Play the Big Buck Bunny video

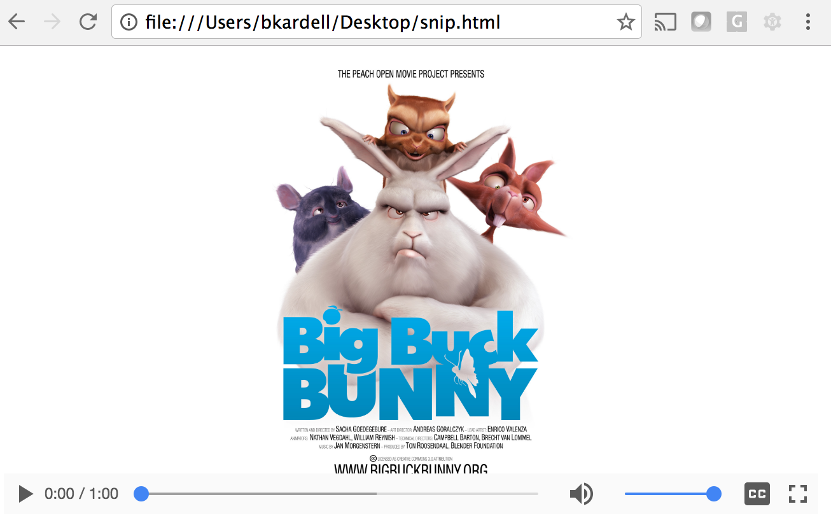coord(25,494)
